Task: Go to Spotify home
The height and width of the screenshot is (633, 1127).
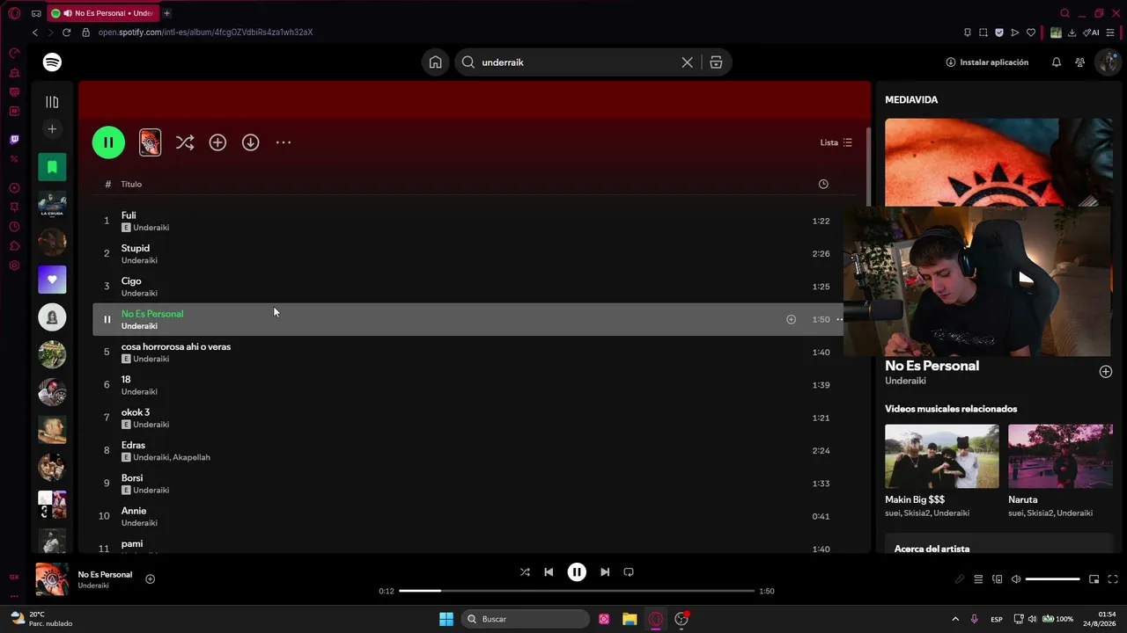Action: pos(435,62)
